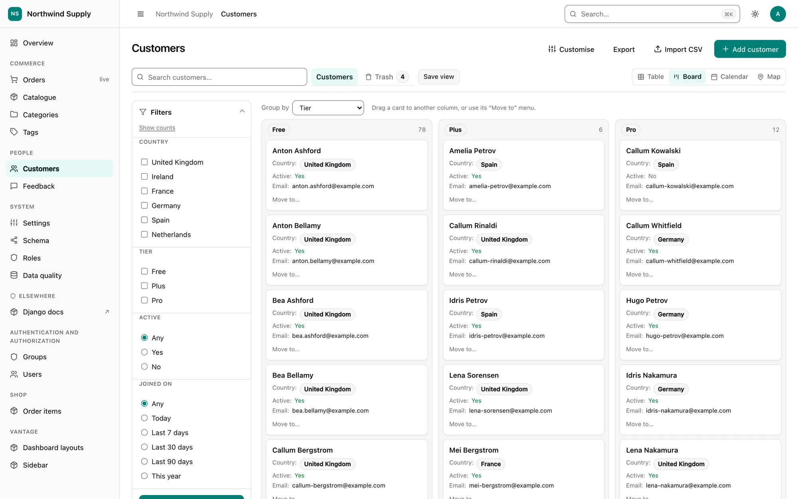Open Settings in the sidebar
This screenshot has width=798, height=499.
(x=59, y=223)
